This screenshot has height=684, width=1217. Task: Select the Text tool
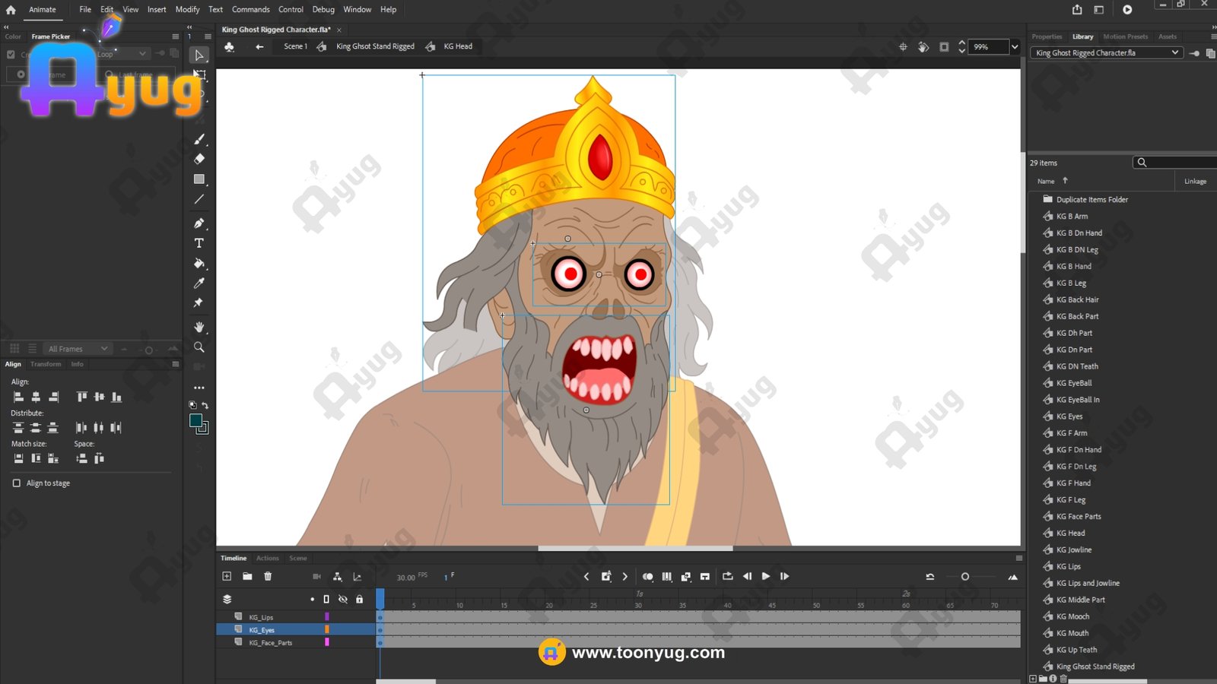[x=199, y=243]
